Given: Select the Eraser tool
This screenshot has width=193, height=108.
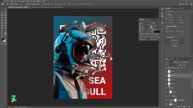Looking at the screenshot, I should click(5, 23).
